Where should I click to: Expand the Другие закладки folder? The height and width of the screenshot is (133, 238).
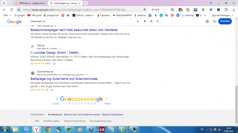[223, 15]
